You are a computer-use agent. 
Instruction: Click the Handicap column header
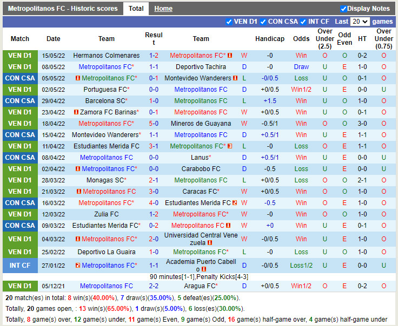pos(269,39)
